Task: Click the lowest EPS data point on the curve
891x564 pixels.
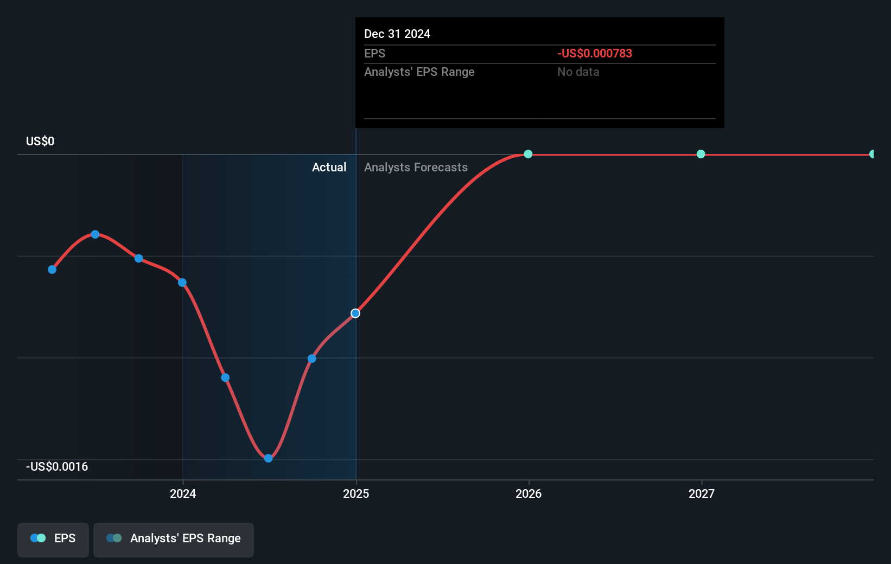Action: pyautogui.click(x=268, y=458)
